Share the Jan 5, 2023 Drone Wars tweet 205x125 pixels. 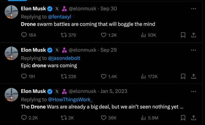tap(194, 118)
